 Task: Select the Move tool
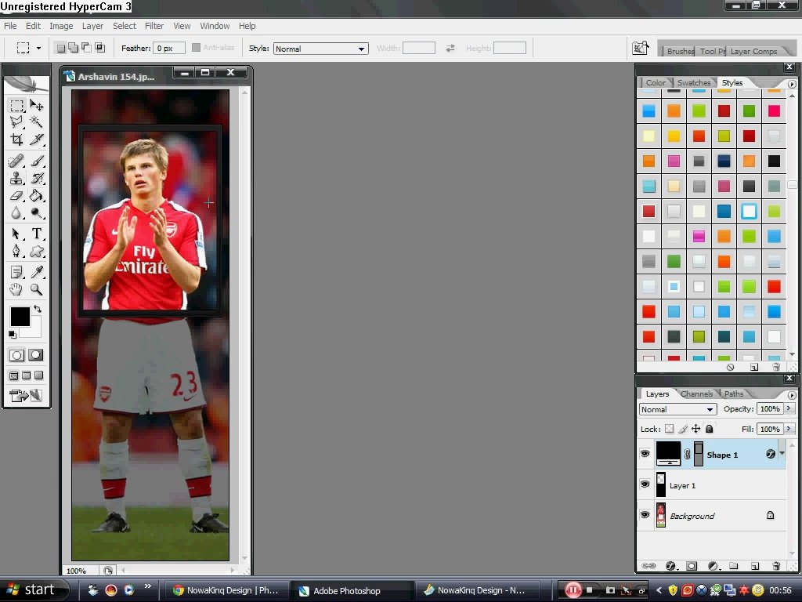pos(36,106)
